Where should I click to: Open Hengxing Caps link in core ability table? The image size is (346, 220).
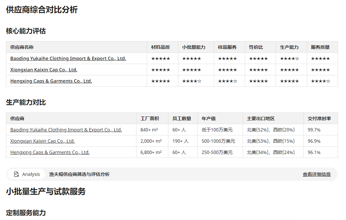(51, 81)
